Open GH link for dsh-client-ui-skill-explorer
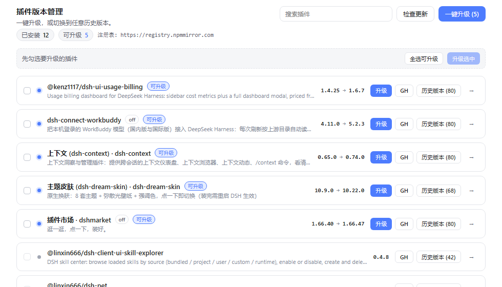Image resolution: width=502 pixels, height=287 pixels. 404,257
